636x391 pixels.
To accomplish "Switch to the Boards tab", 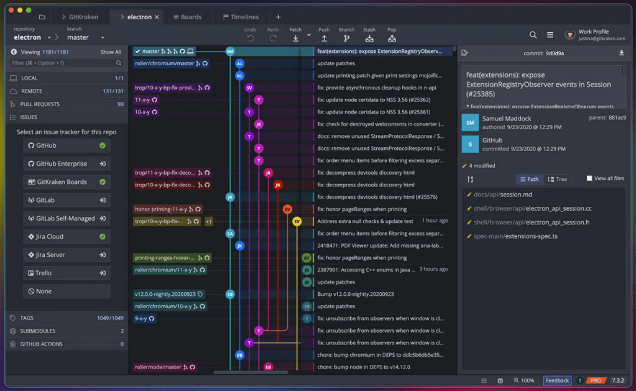I will click(x=187, y=17).
